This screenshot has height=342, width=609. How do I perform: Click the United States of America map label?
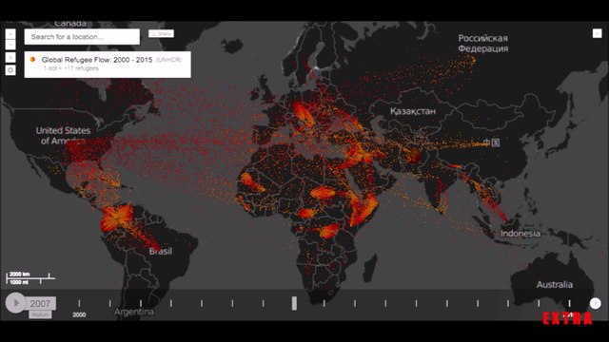point(63,136)
